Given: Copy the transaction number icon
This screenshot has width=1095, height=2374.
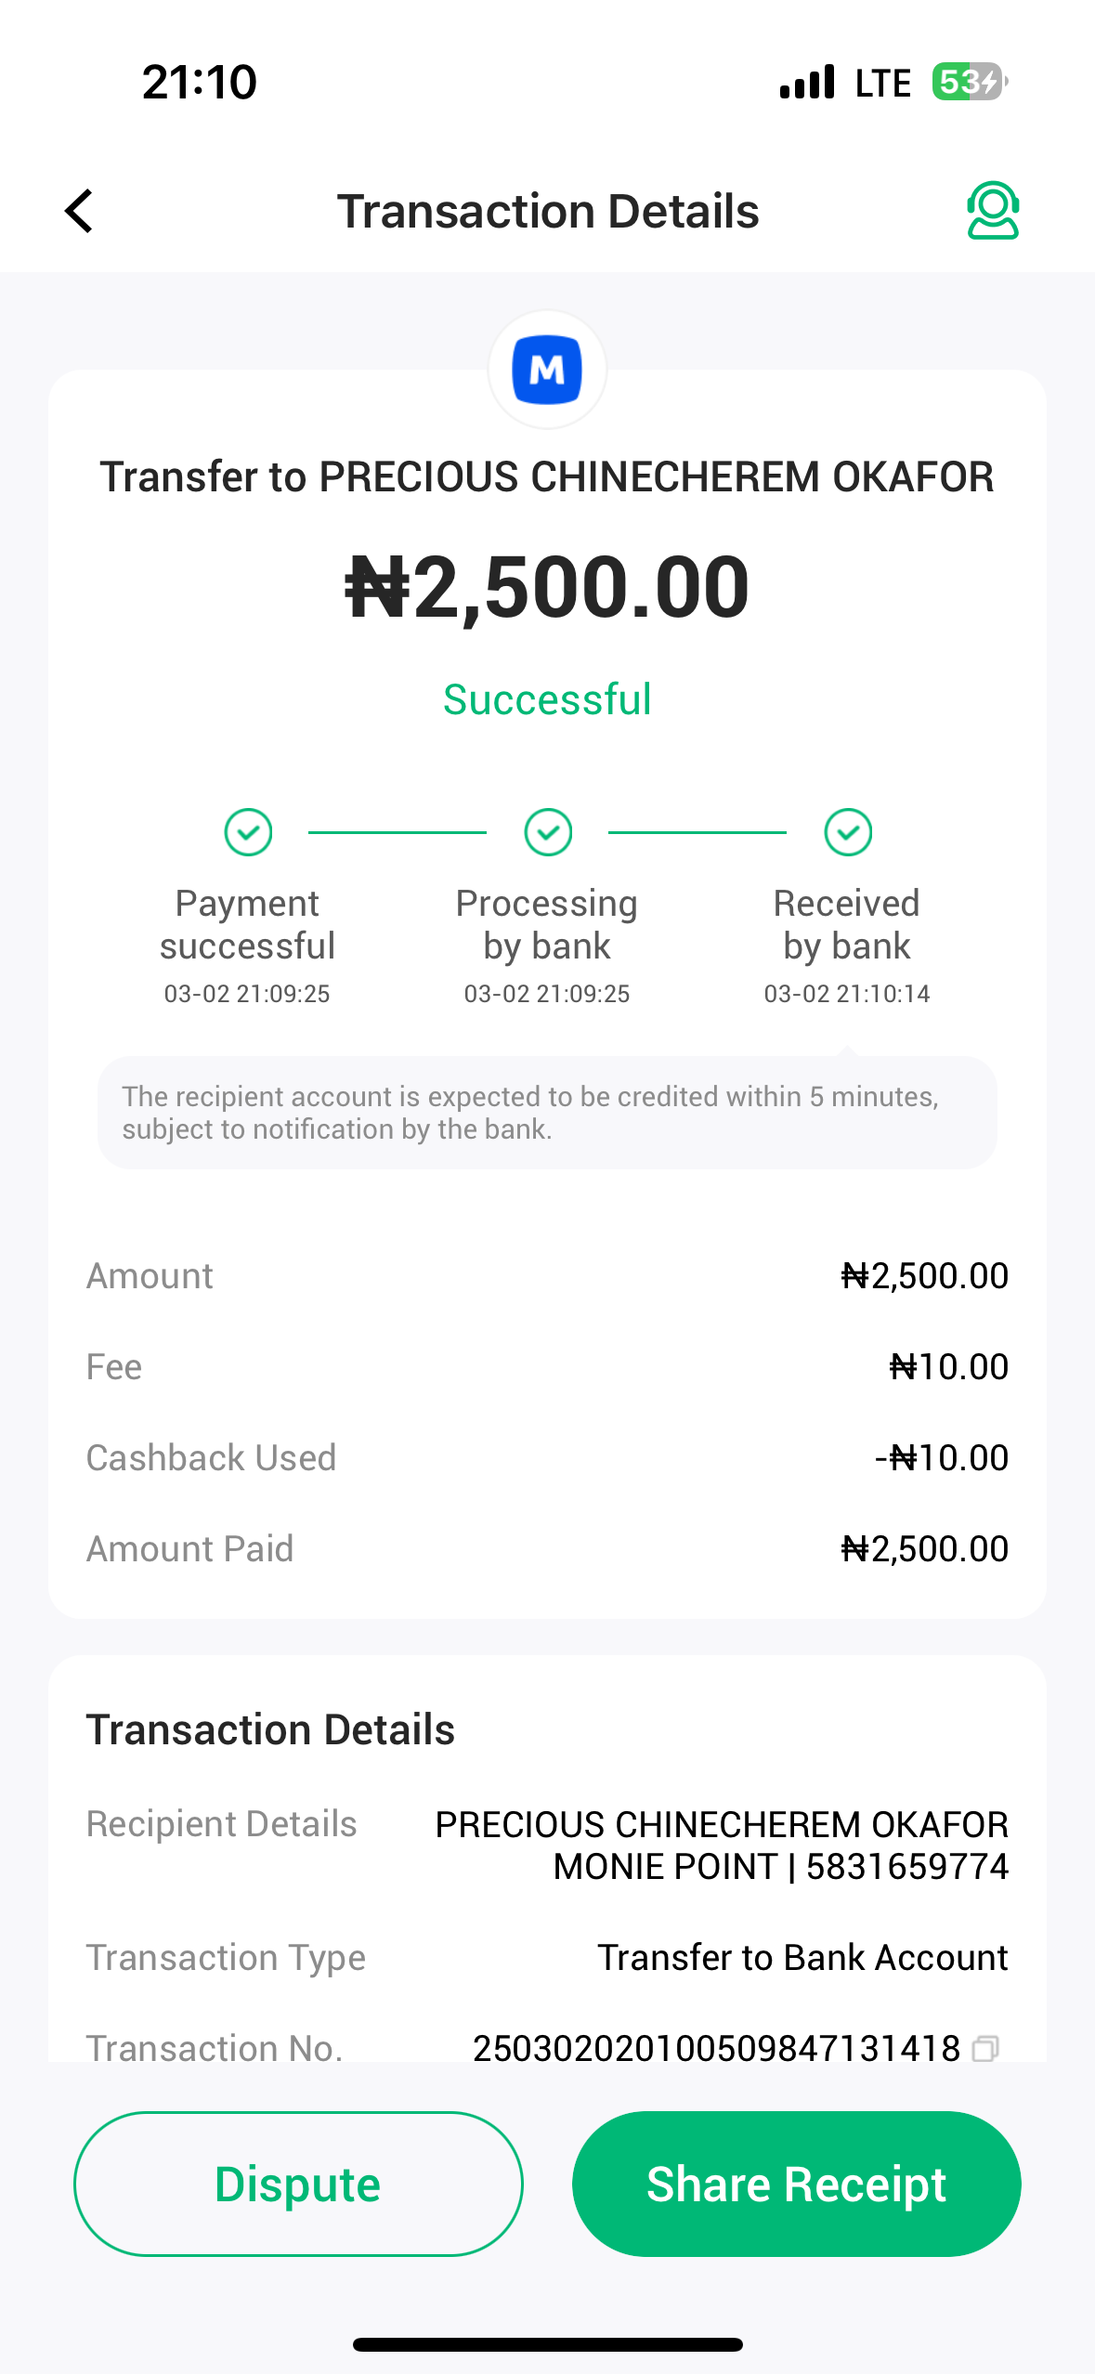Looking at the screenshot, I should 985,2048.
